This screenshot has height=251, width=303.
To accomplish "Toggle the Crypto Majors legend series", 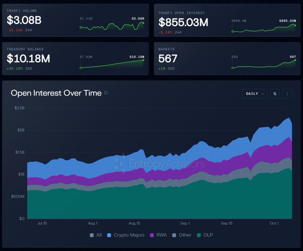I will pyautogui.click(x=126, y=235).
